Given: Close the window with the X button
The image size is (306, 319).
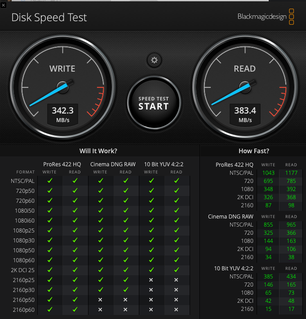Looking at the screenshot, I should click(3, 5).
